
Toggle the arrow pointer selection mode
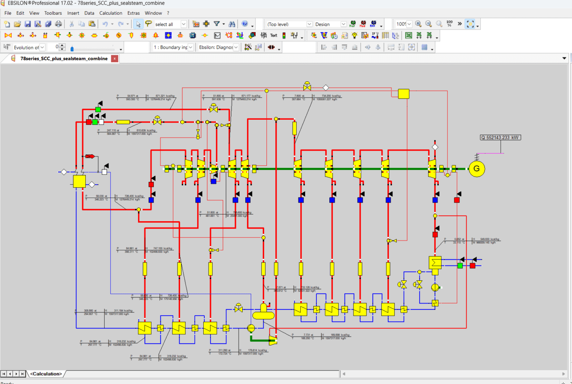pyautogui.click(x=139, y=24)
